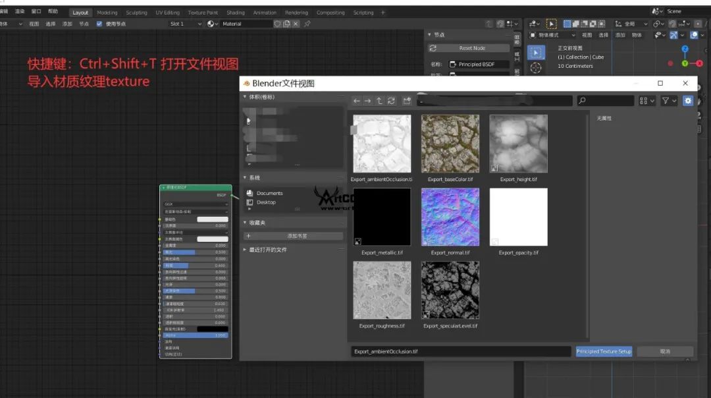Switch to the Compositing workspace tab
Screen dimensions: 711x398
coord(330,13)
